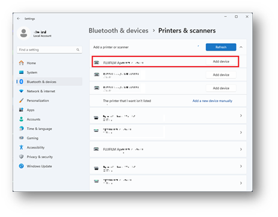Open the Windows Update icon
Image resolution: width=278 pixels, height=217 pixels.
tap(21, 166)
